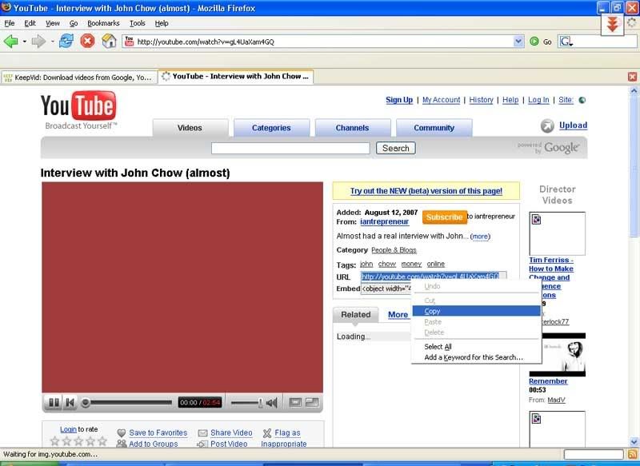
Task: Click the YouTube Search button
Action: (395, 149)
